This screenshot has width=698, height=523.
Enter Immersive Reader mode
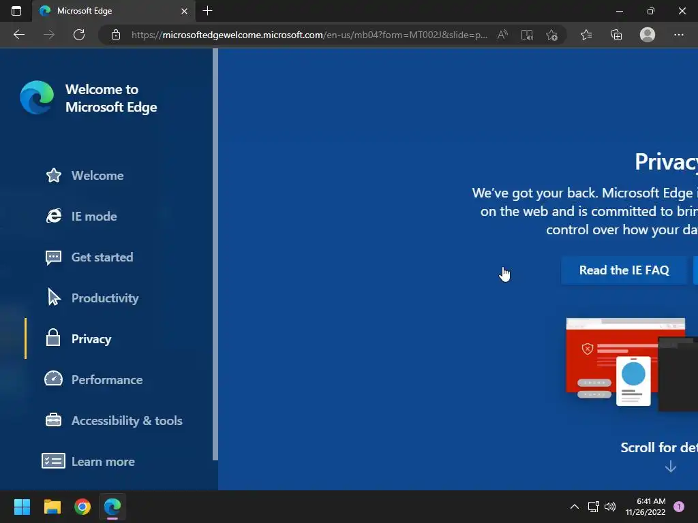click(x=527, y=35)
